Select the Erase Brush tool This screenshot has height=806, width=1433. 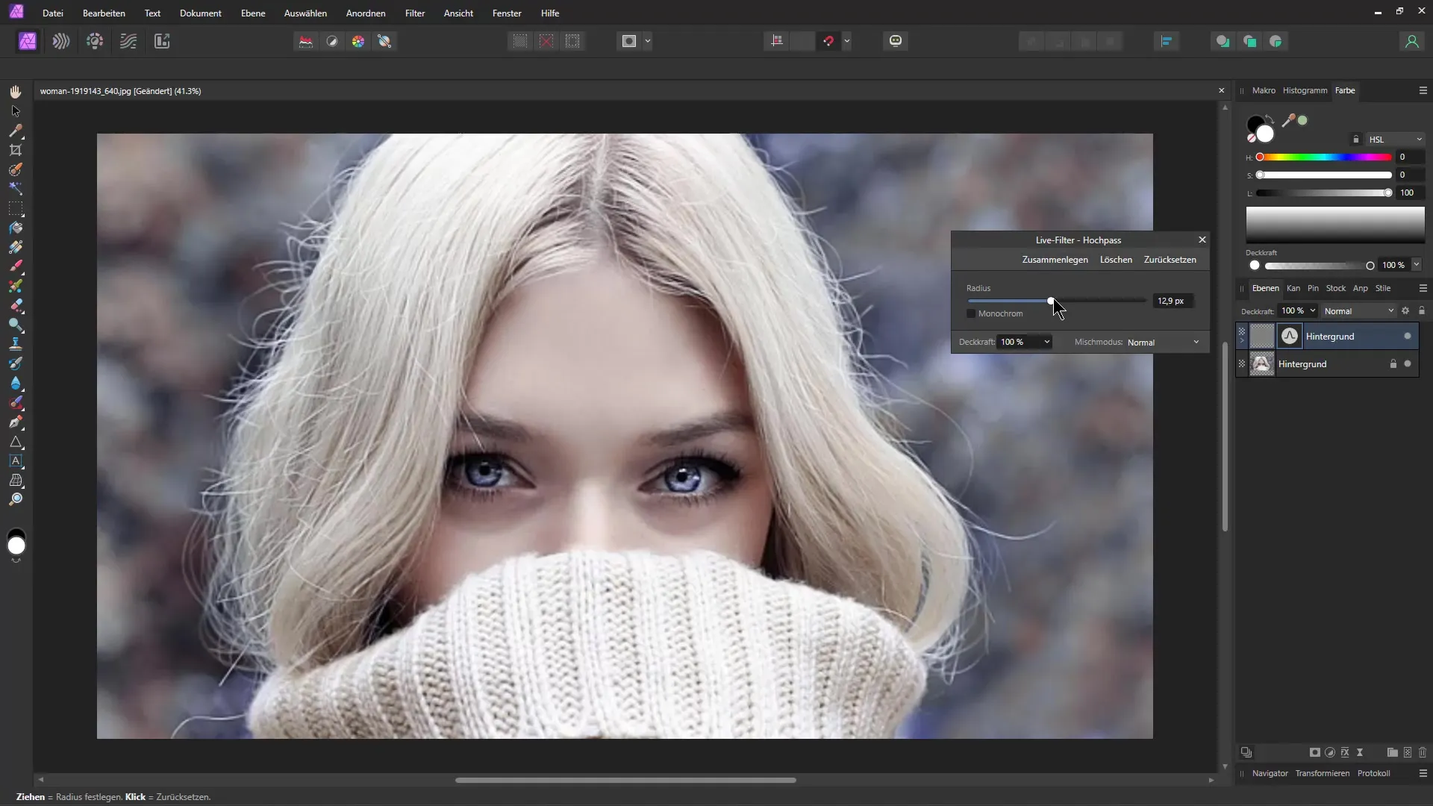click(x=16, y=305)
